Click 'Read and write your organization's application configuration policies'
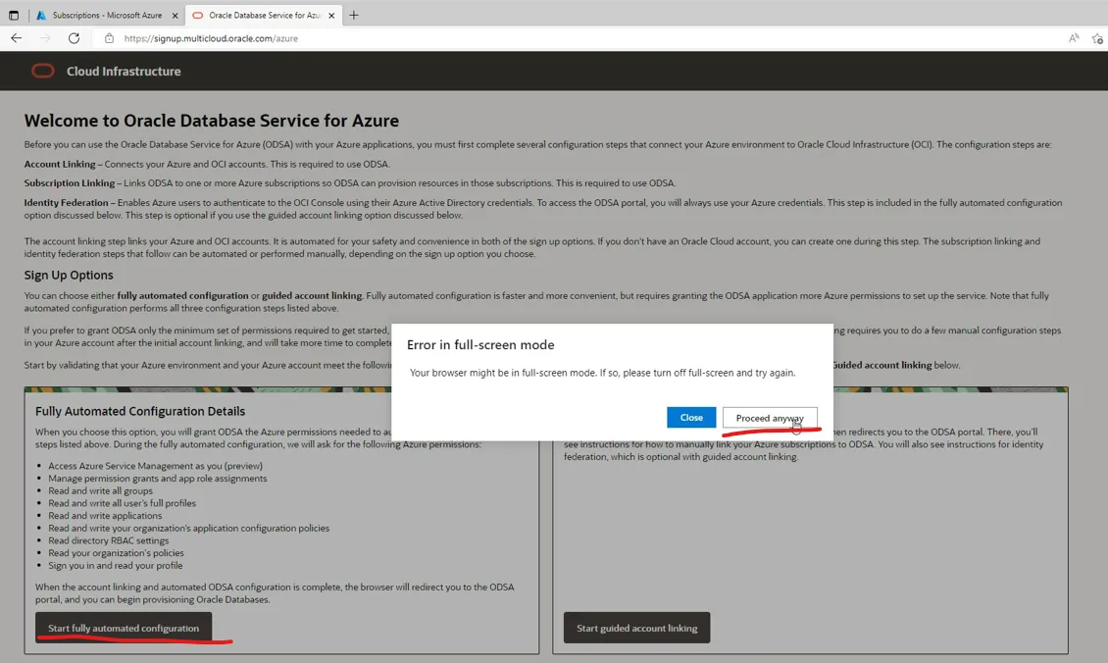The height and width of the screenshot is (663, 1108). 188,528
